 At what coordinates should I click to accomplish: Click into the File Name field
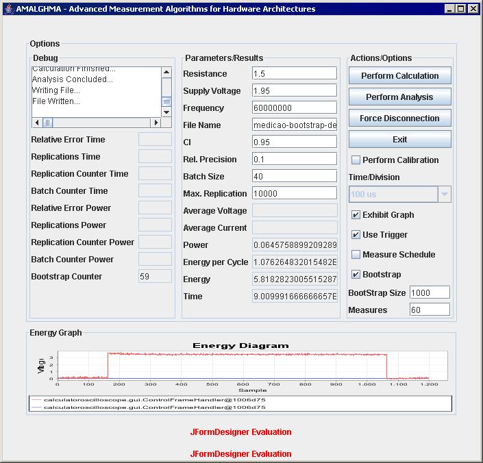(x=295, y=125)
